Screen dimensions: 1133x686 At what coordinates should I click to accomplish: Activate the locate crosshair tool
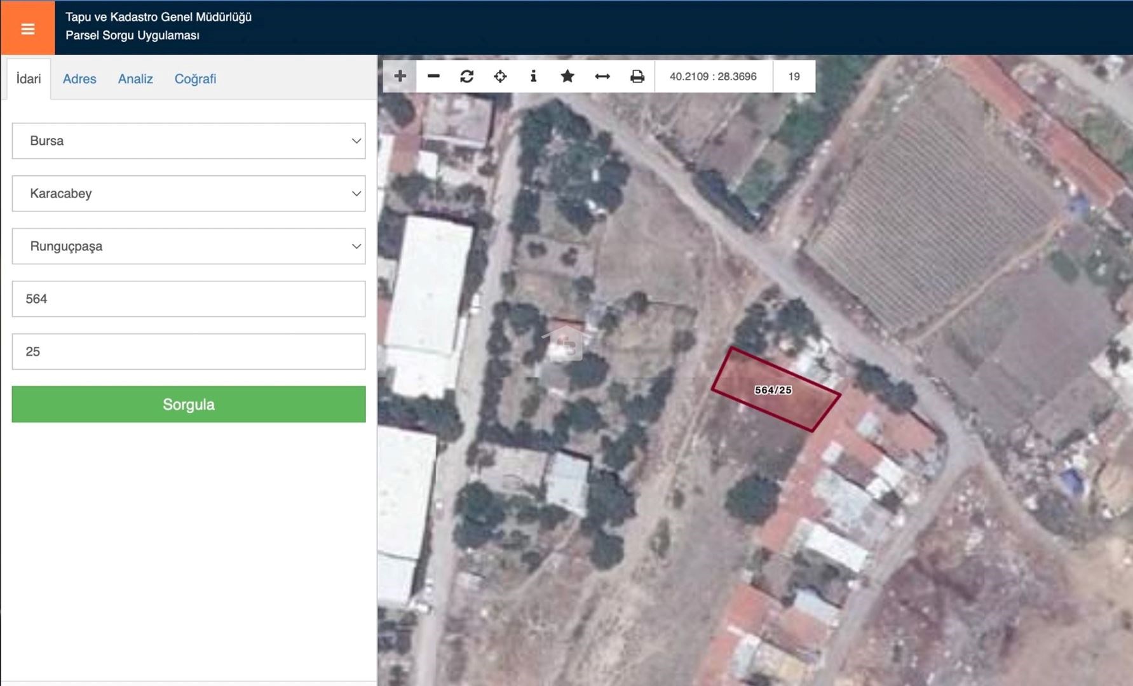pos(500,76)
